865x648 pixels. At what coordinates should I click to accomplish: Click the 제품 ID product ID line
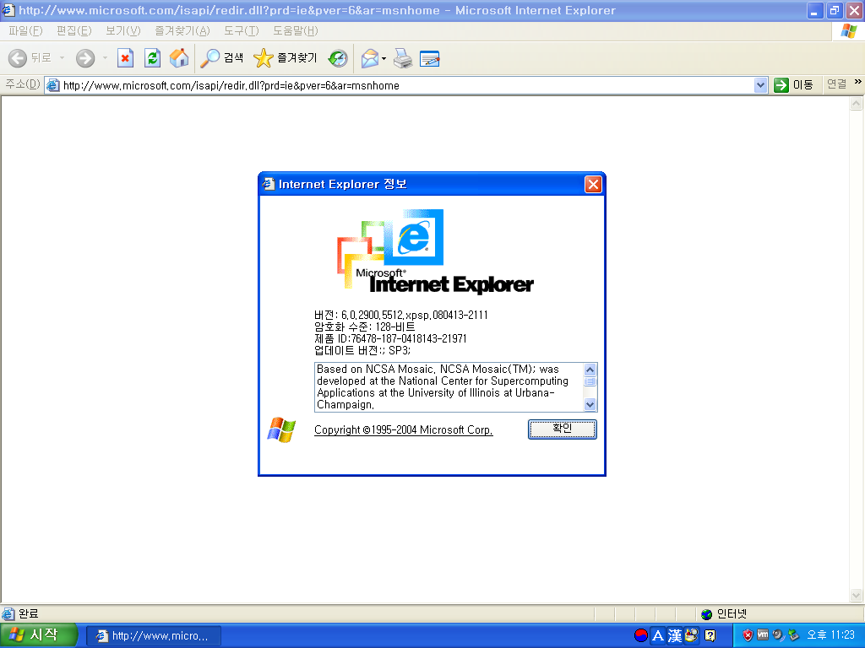(x=390, y=338)
